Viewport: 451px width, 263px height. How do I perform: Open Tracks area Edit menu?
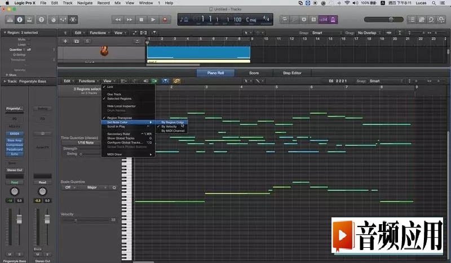tap(79, 33)
